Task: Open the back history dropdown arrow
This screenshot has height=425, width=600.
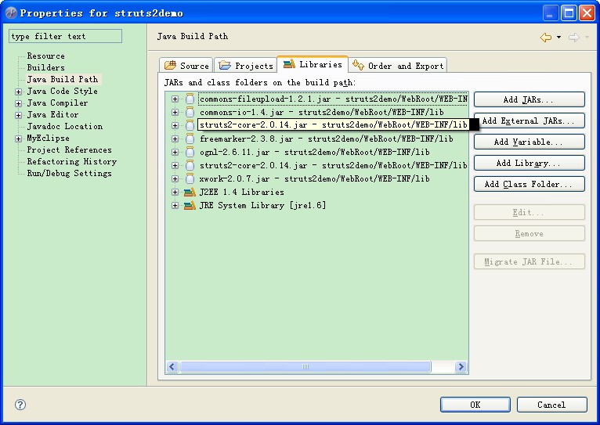Action: (558, 37)
